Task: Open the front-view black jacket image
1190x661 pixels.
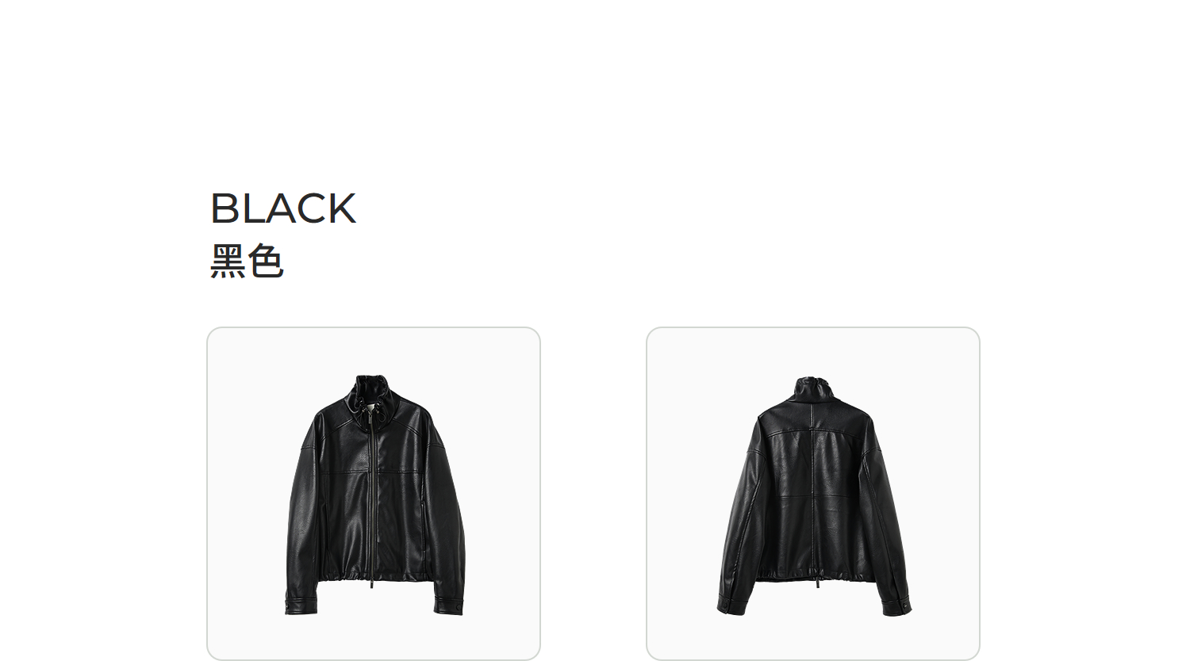Action: (x=374, y=493)
